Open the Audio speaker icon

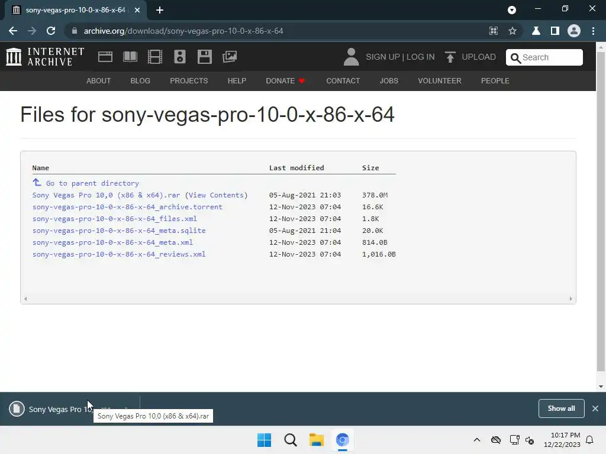coord(180,57)
